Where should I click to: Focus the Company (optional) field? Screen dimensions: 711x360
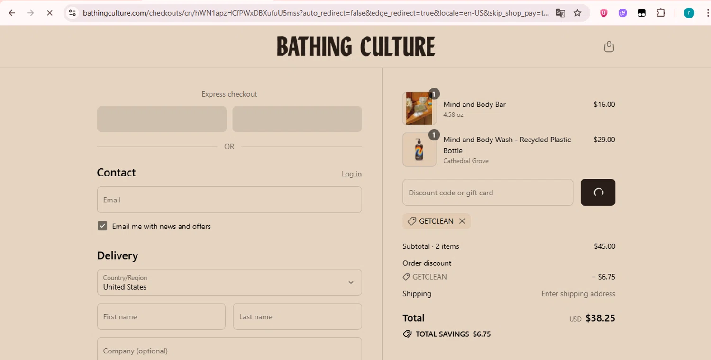pyautogui.click(x=229, y=349)
